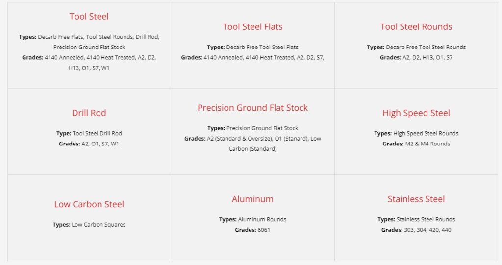Click the 'M2 & M4 Rounds' grades line
The image size is (502, 265).
(416, 144)
